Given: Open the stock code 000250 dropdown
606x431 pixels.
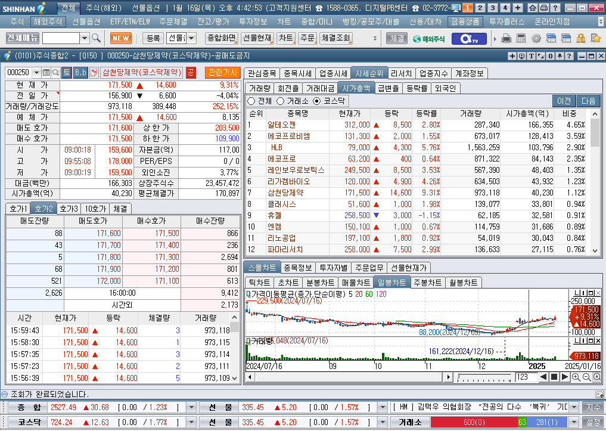Looking at the screenshot, I should (36, 72).
